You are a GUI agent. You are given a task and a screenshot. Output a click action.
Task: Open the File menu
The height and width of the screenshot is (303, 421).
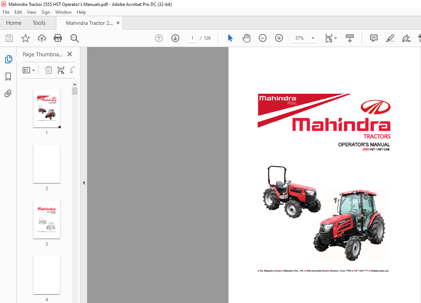click(x=6, y=12)
